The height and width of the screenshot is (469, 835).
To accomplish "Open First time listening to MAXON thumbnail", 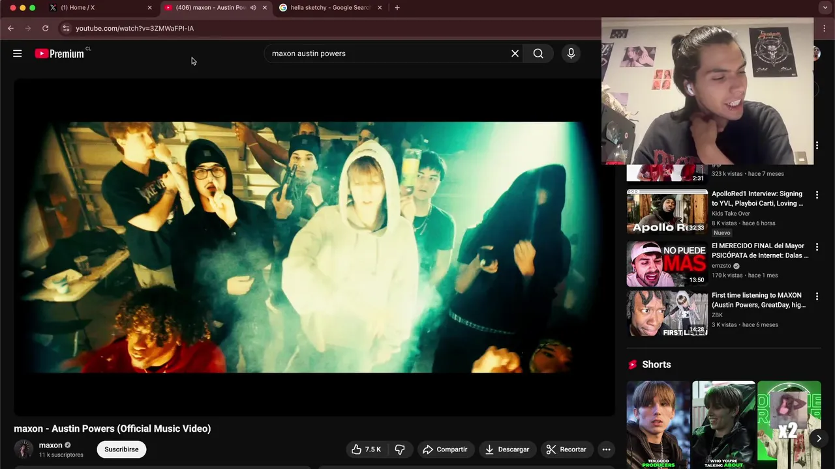I will point(667,313).
